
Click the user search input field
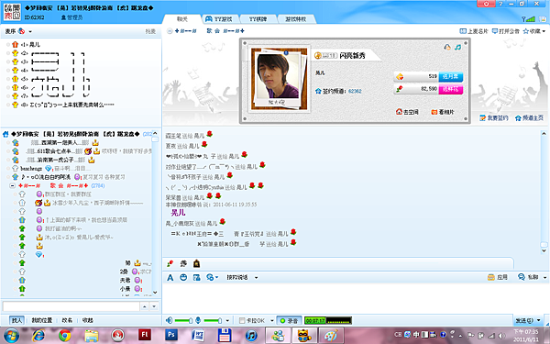click(x=71, y=306)
